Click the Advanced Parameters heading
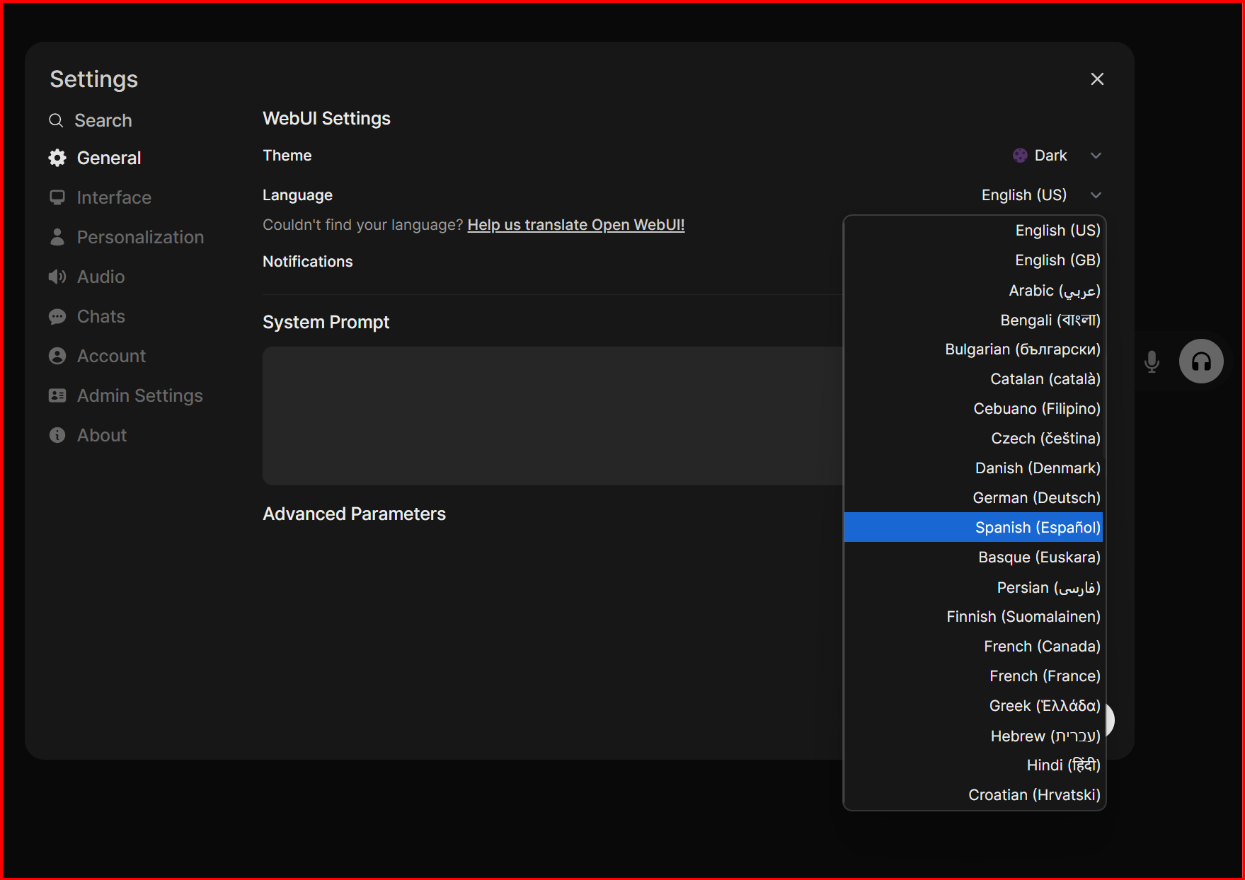Image resolution: width=1245 pixels, height=880 pixels. pyautogui.click(x=354, y=514)
